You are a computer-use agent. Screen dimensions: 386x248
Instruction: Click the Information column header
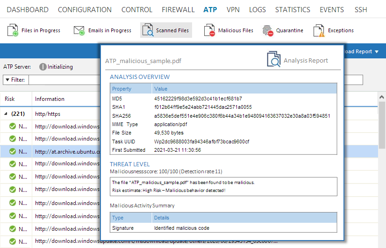(50, 99)
